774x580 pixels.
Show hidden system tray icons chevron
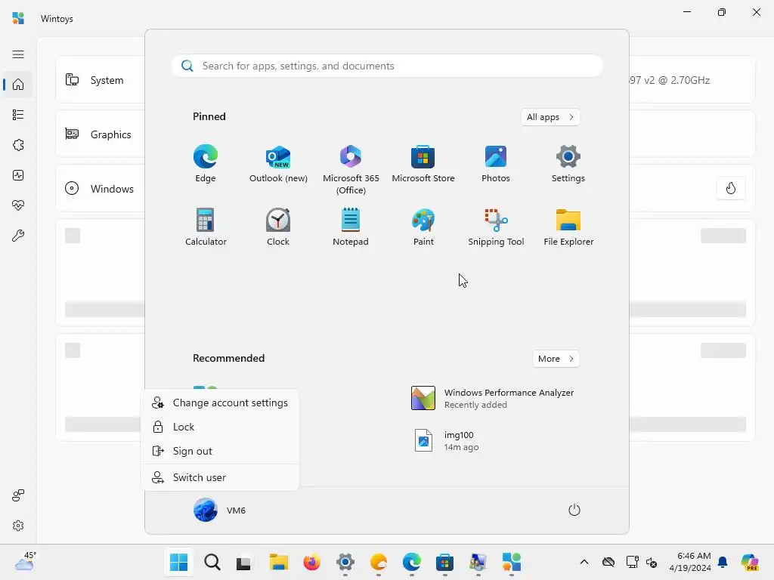[584, 562]
